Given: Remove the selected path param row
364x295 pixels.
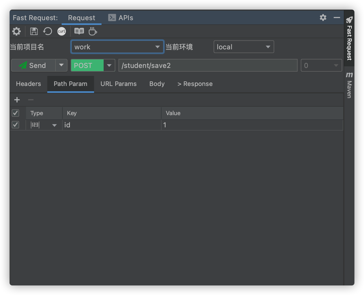Looking at the screenshot, I should (31, 100).
